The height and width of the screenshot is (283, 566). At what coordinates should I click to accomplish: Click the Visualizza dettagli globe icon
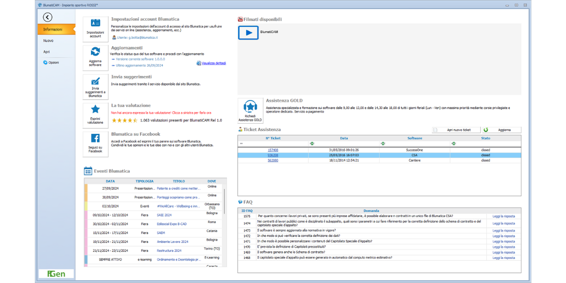[199, 63]
